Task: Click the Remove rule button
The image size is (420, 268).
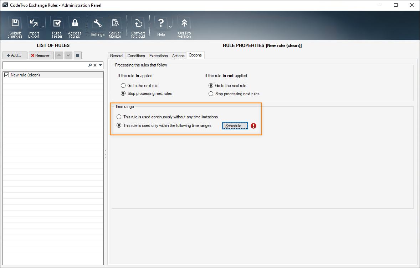Action: coord(41,55)
